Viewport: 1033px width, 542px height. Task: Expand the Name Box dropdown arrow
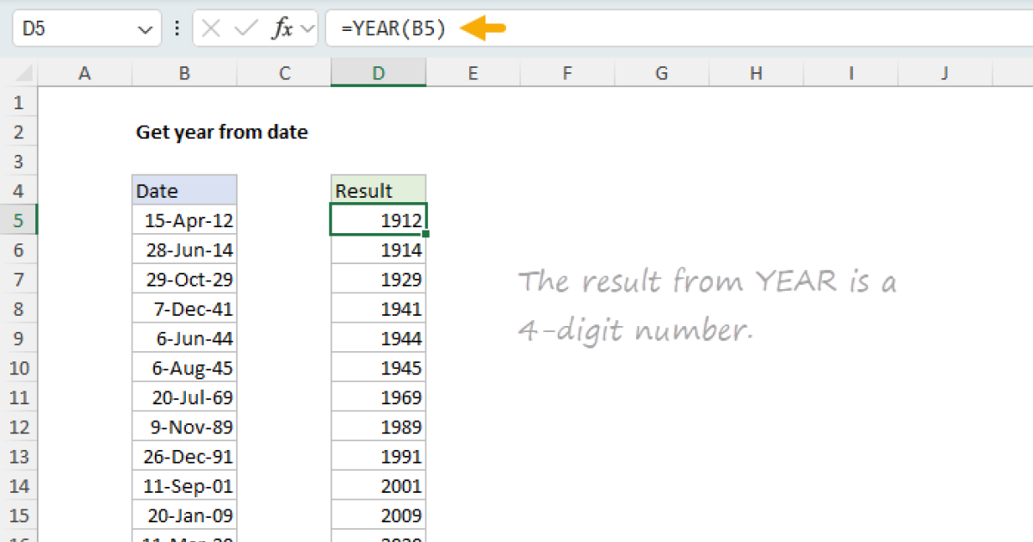pyautogui.click(x=144, y=29)
